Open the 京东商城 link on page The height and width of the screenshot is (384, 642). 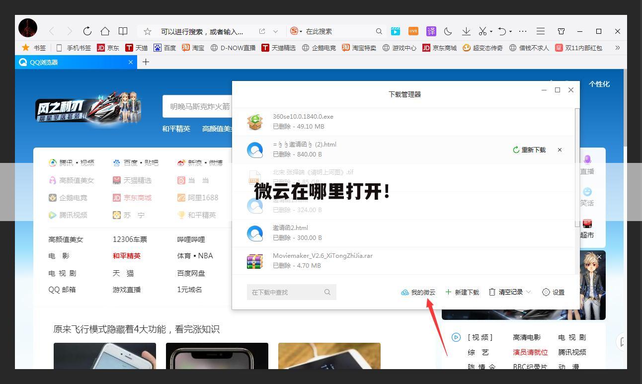pos(132,197)
